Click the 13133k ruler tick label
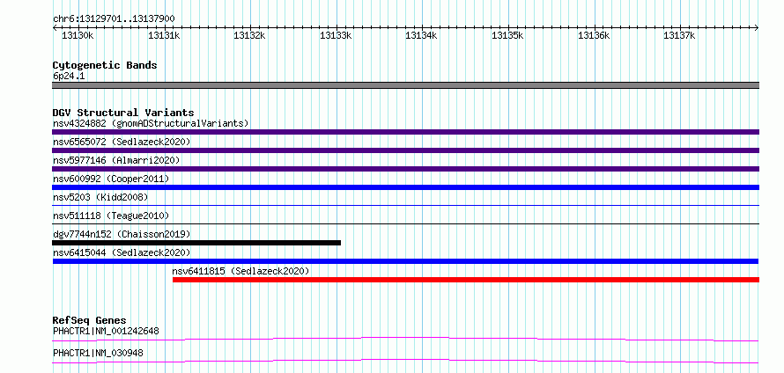 336,36
